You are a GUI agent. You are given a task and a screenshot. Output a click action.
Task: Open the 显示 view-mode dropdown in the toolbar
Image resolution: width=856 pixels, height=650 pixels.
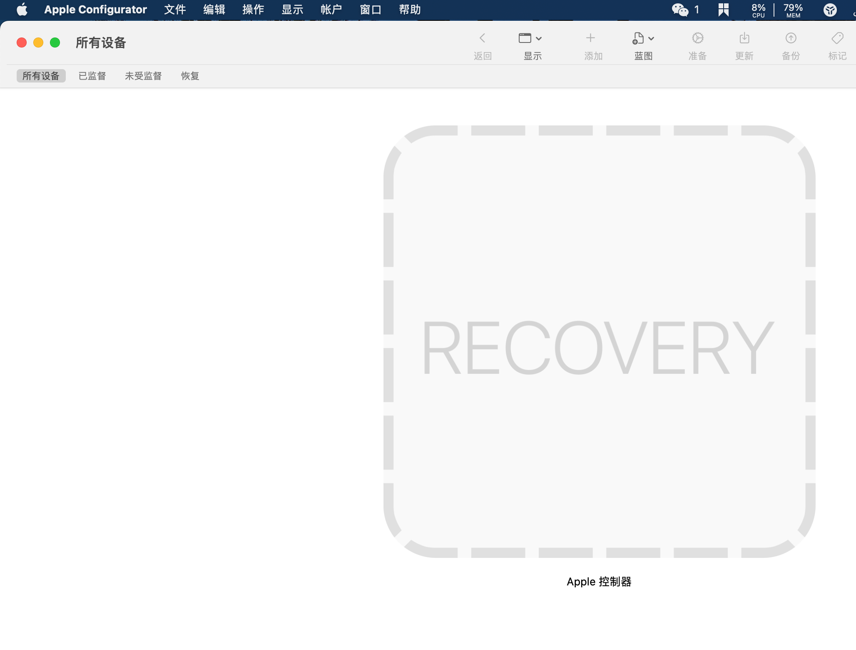pyautogui.click(x=530, y=38)
